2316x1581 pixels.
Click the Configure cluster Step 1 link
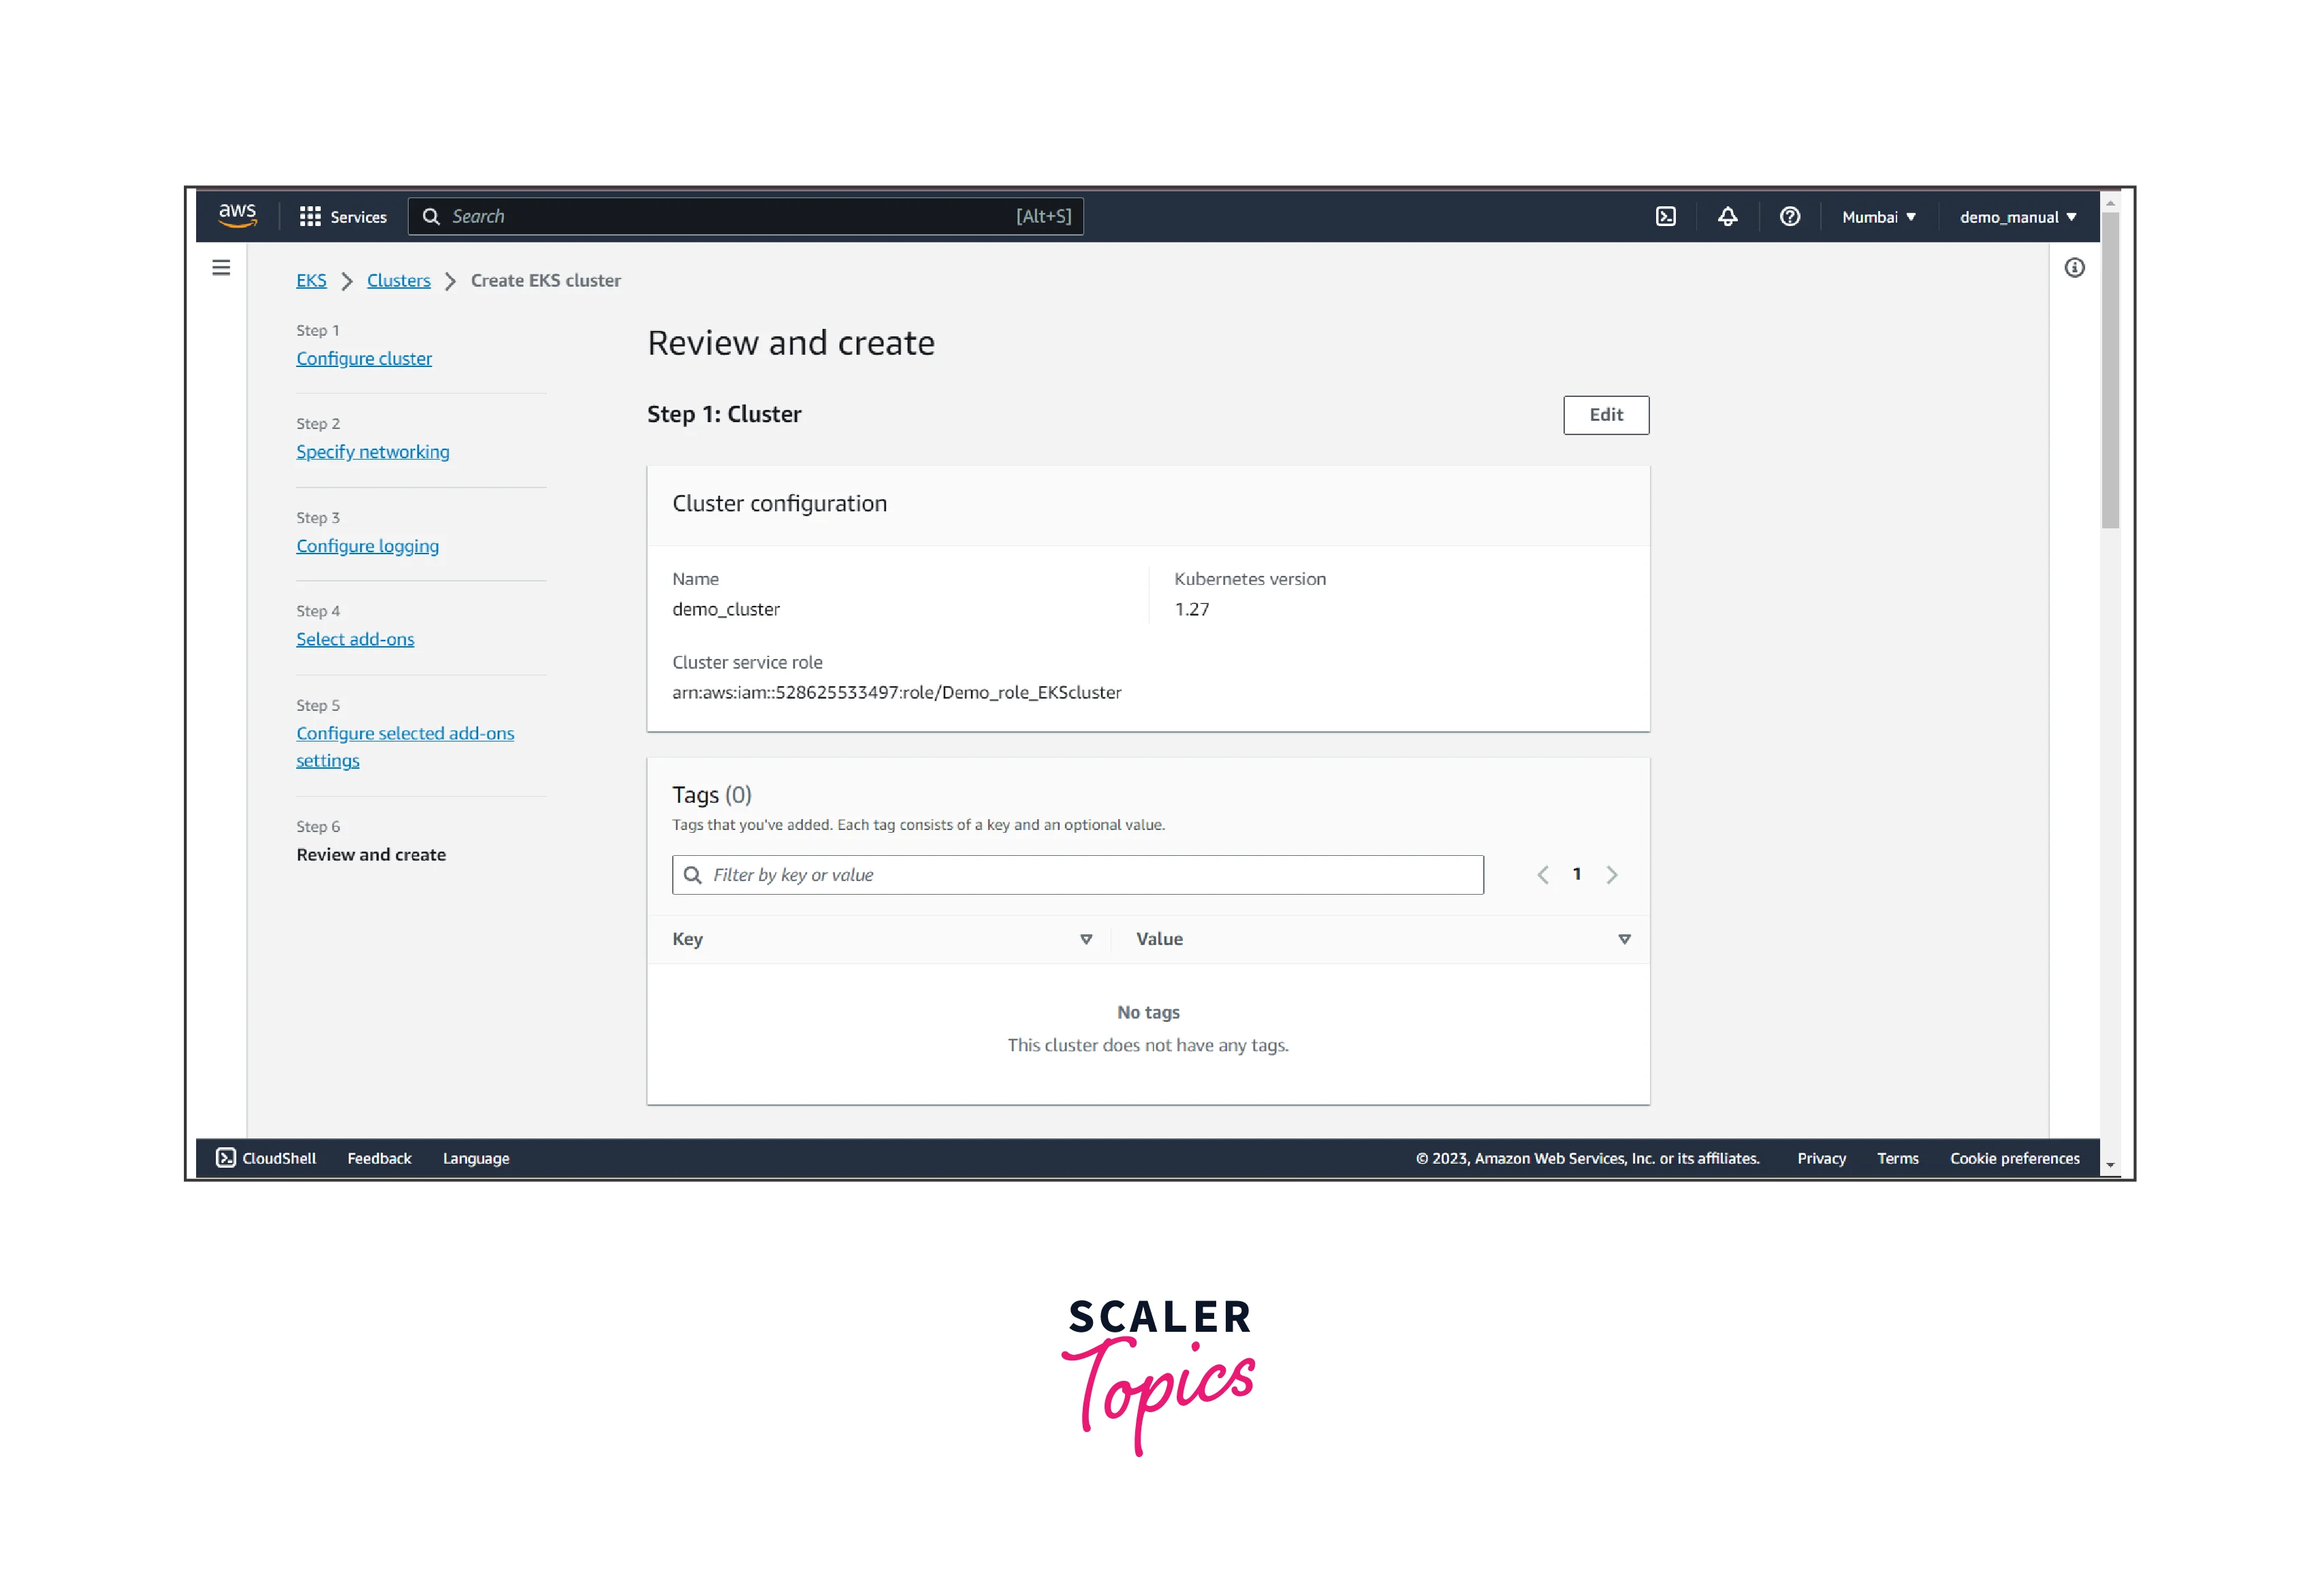(364, 359)
